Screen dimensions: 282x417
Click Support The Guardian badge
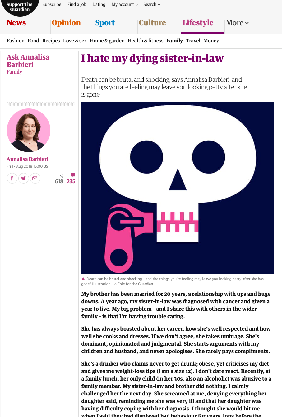[x=20, y=7]
